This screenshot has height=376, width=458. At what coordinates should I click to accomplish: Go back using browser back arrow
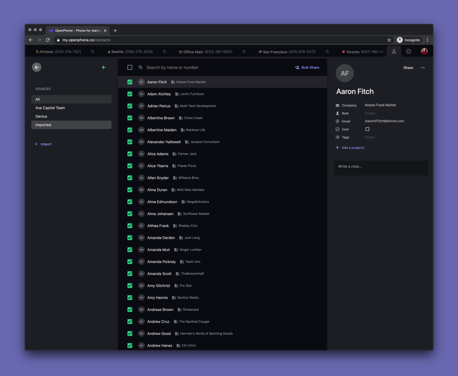point(31,40)
